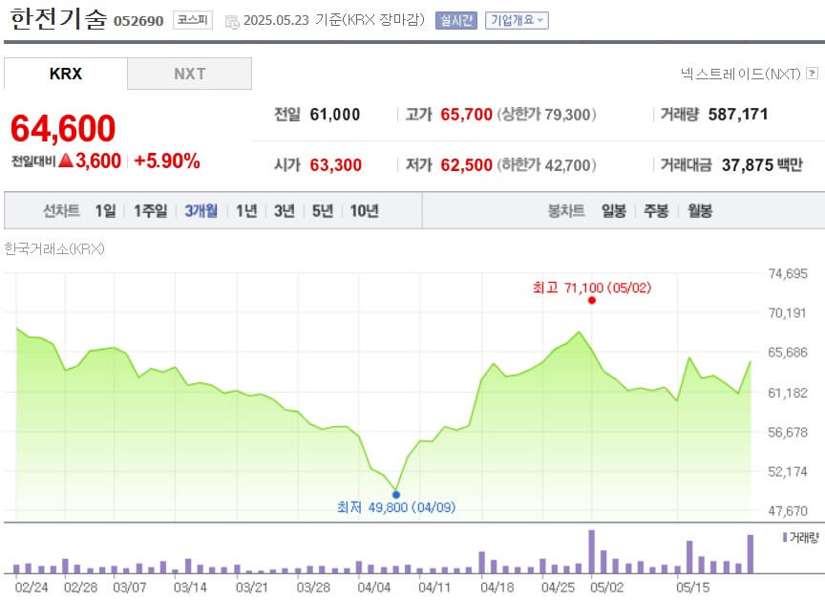Select the 10년 line chart period
Viewport: 825px width, 600px height.
pos(364,211)
